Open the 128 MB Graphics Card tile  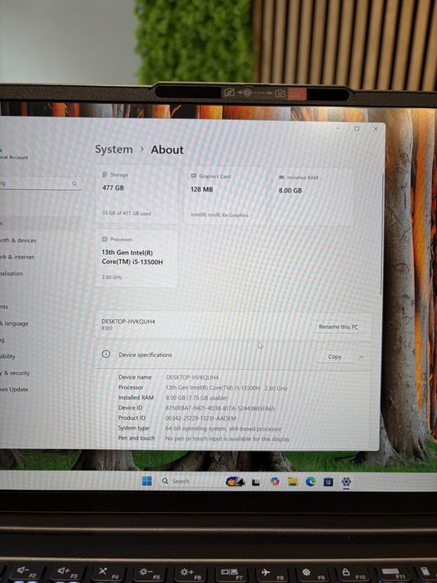(x=225, y=196)
